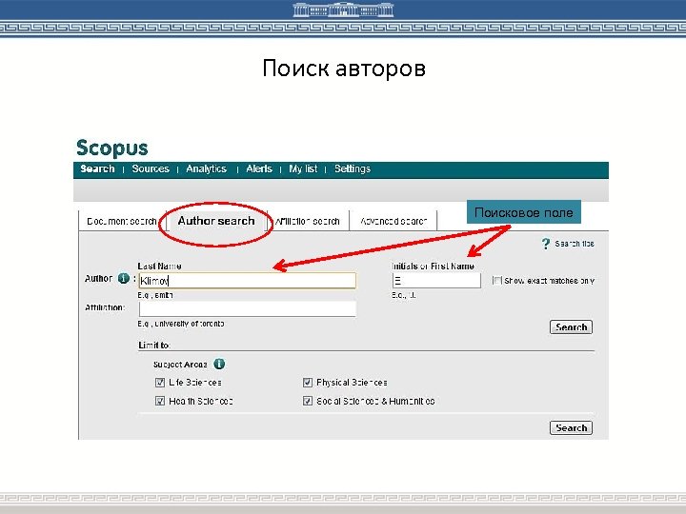Open the Settings menu item
This screenshot has width=686, height=514.
pos(353,168)
